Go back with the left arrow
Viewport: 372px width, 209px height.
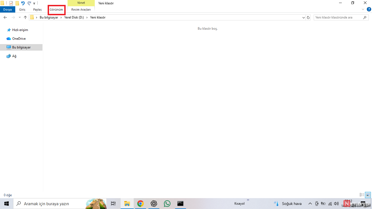click(x=5, y=17)
